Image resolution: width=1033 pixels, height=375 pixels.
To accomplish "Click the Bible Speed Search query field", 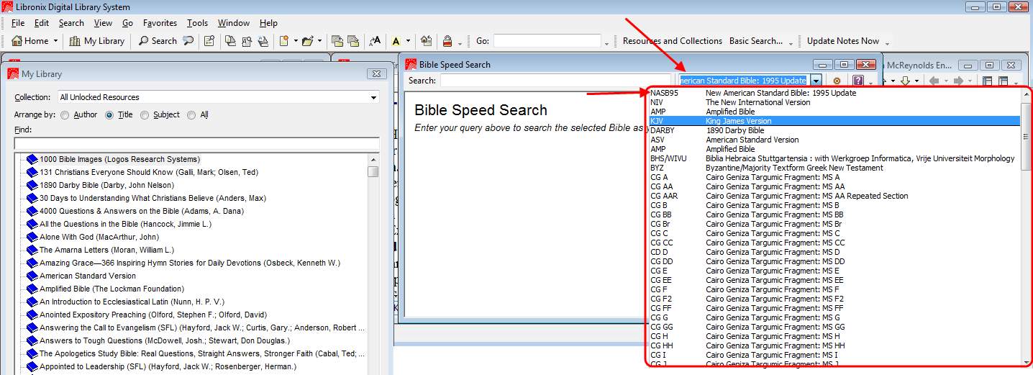I will [555, 81].
